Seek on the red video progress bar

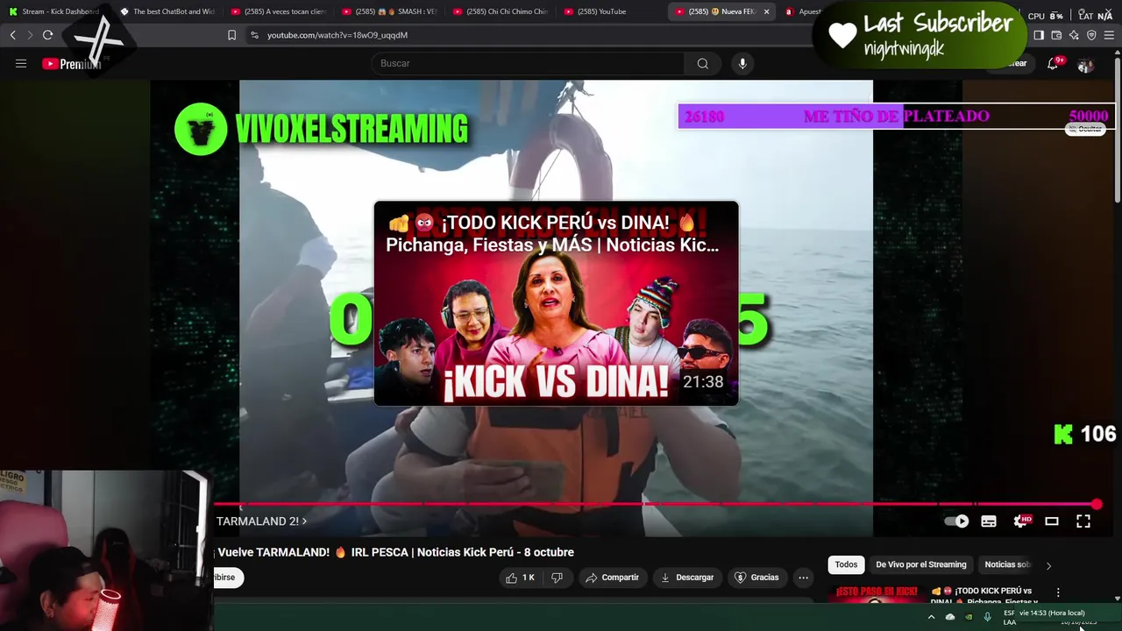pyautogui.click(x=655, y=505)
